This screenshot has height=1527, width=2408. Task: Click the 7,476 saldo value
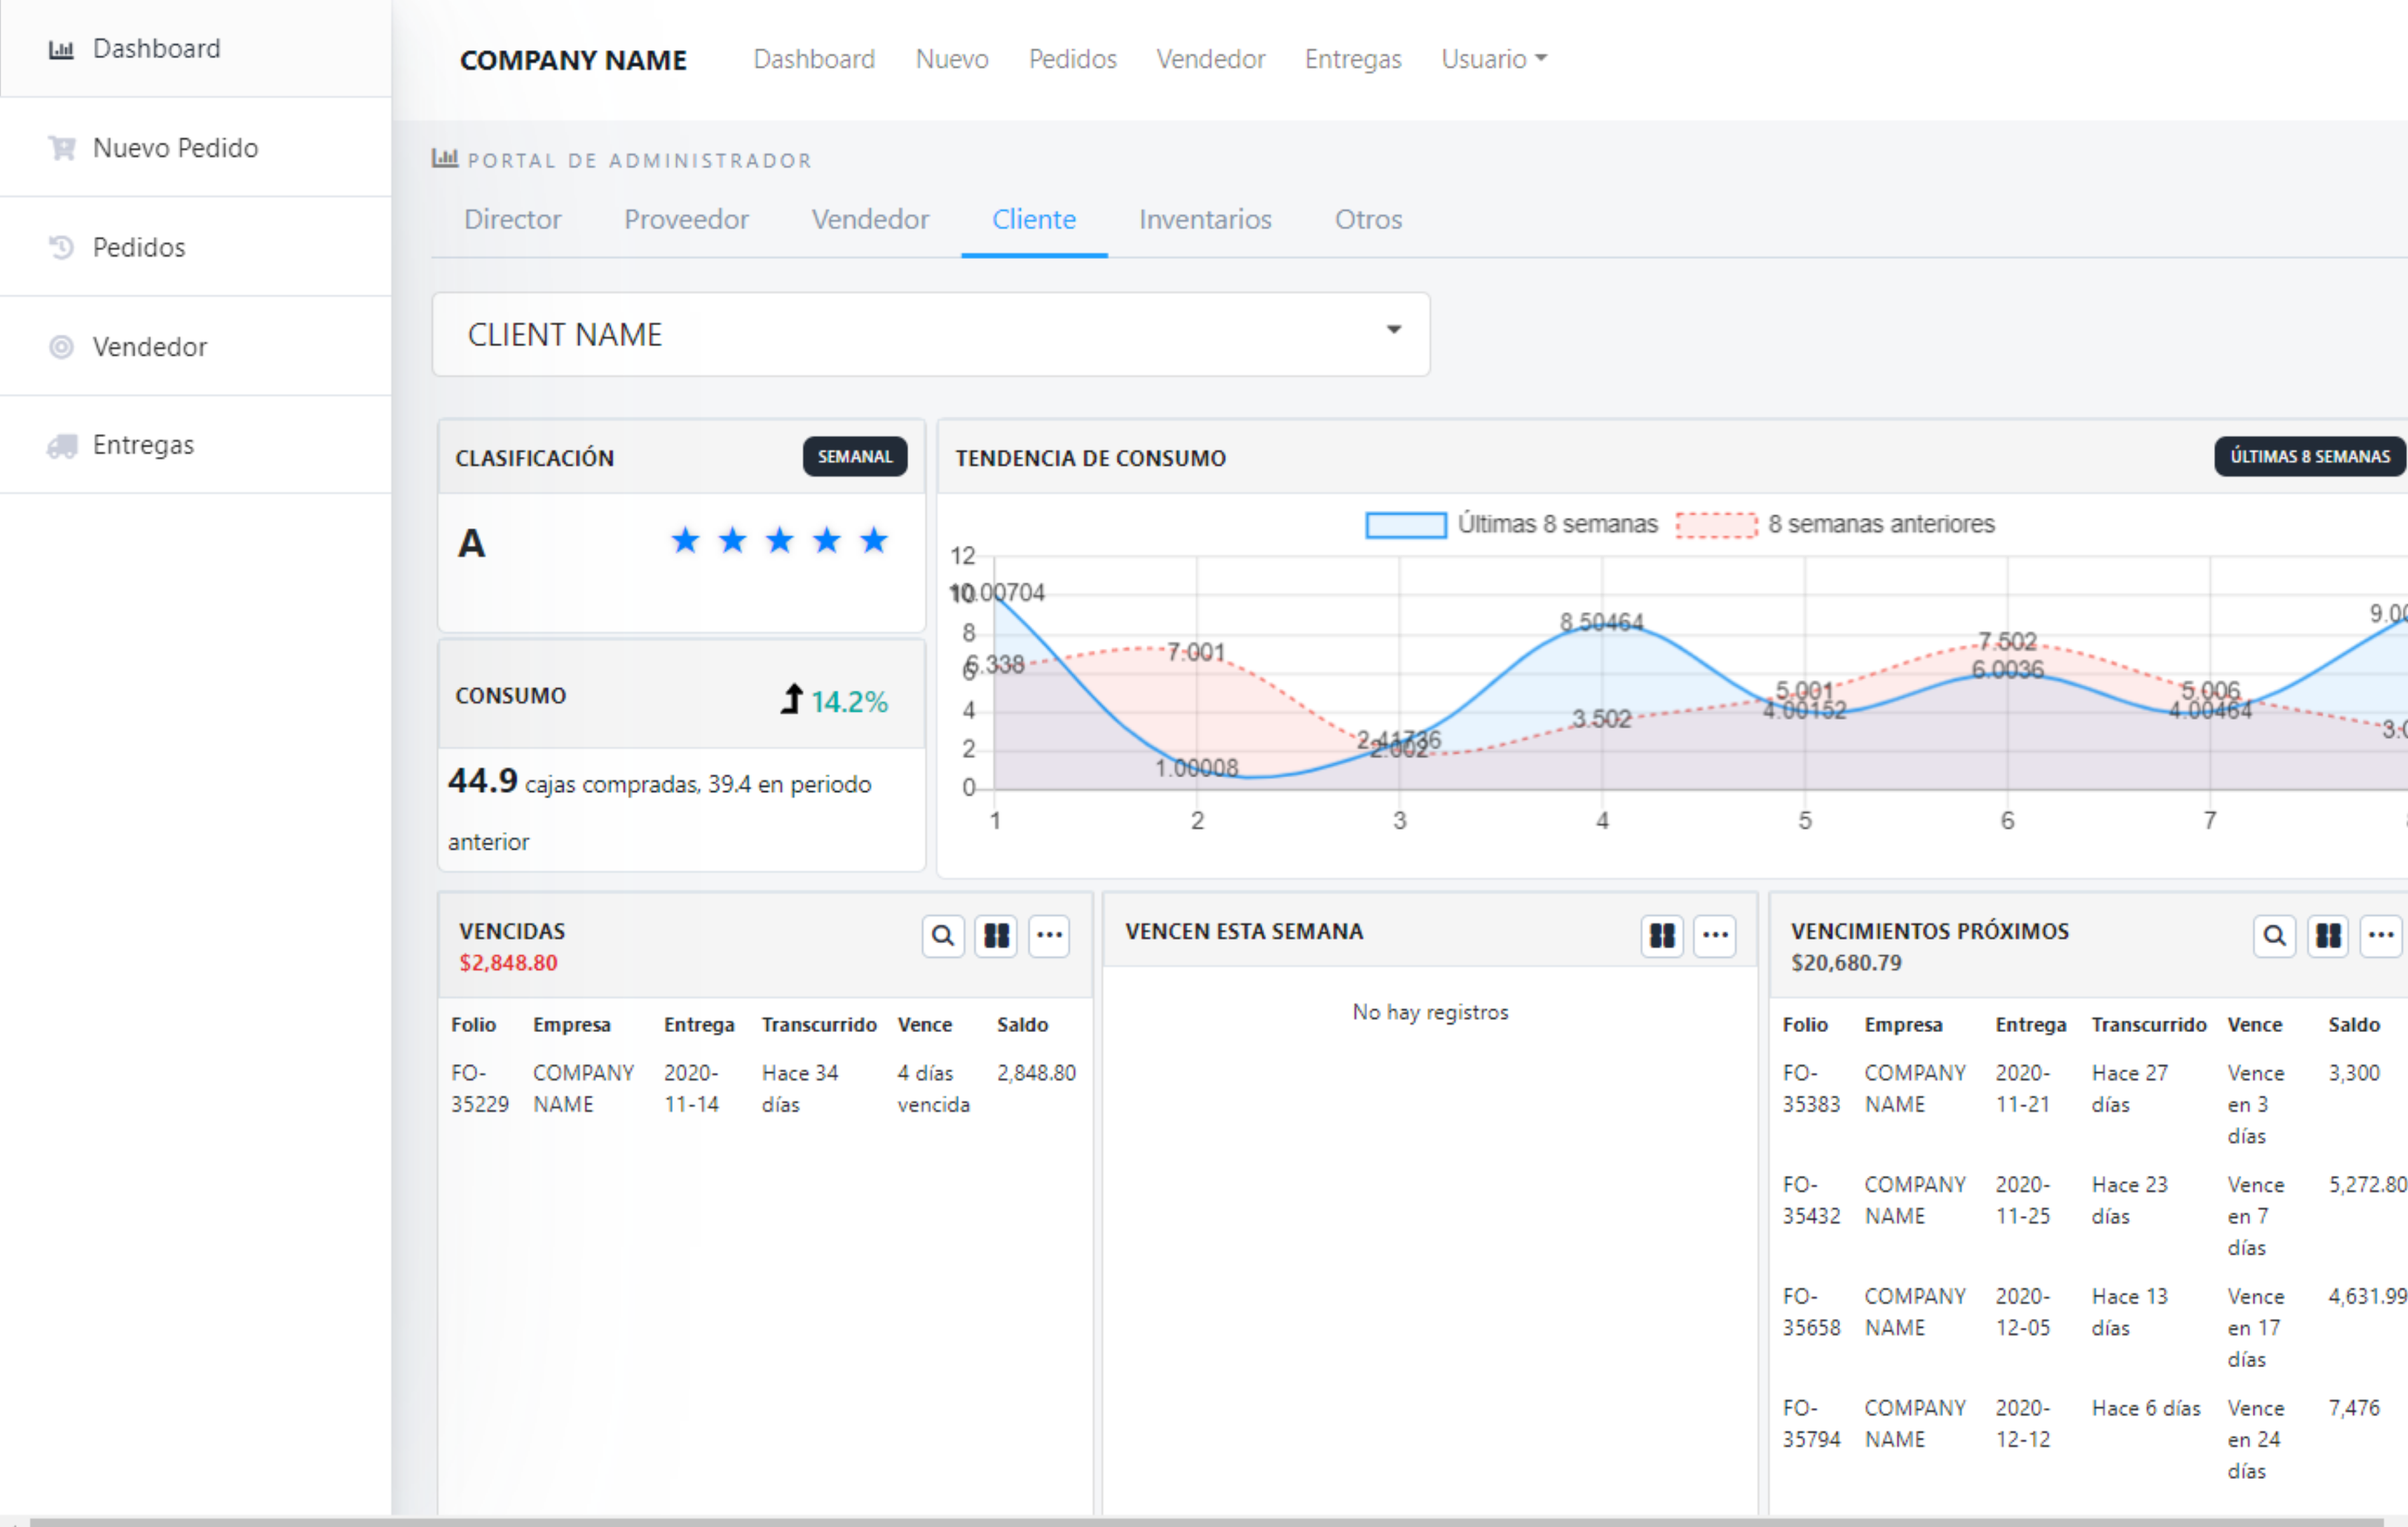click(2354, 1408)
